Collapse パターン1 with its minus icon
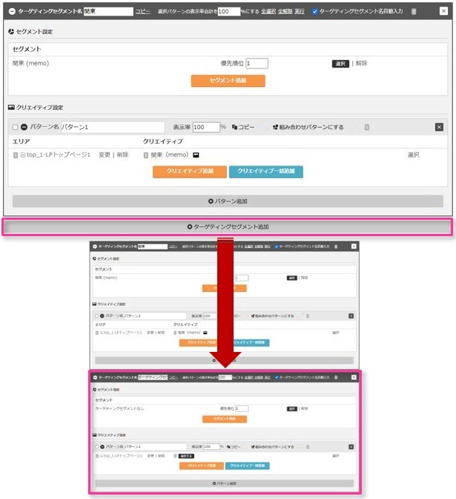456x499 pixels. [x=24, y=127]
